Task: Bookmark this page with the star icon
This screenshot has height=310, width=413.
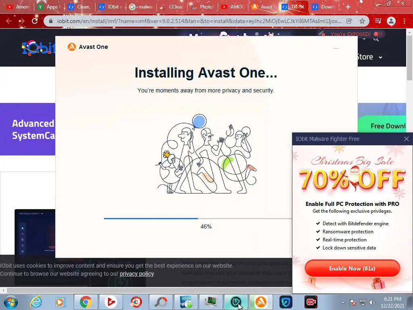Action: pyautogui.click(x=362, y=21)
